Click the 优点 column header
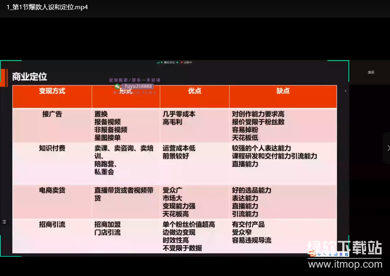 tap(194, 91)
